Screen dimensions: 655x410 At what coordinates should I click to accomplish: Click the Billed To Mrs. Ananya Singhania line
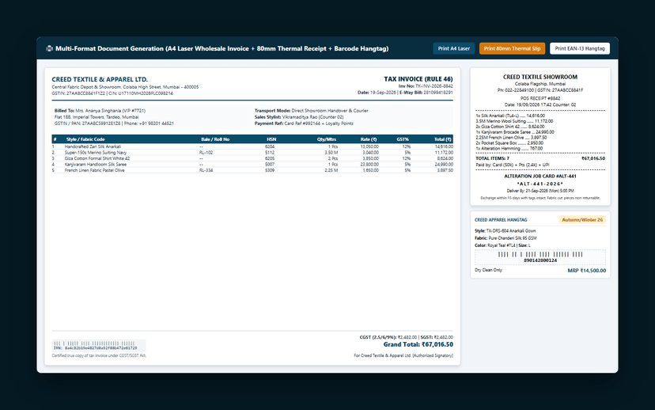click(100, 111)
